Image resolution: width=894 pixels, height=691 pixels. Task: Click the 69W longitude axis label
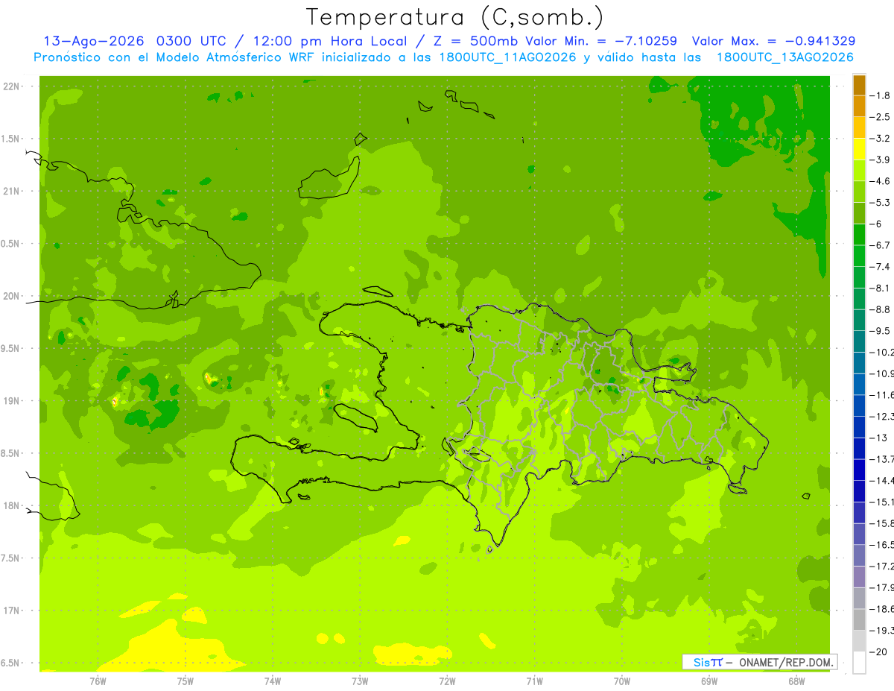pos(709,681)
